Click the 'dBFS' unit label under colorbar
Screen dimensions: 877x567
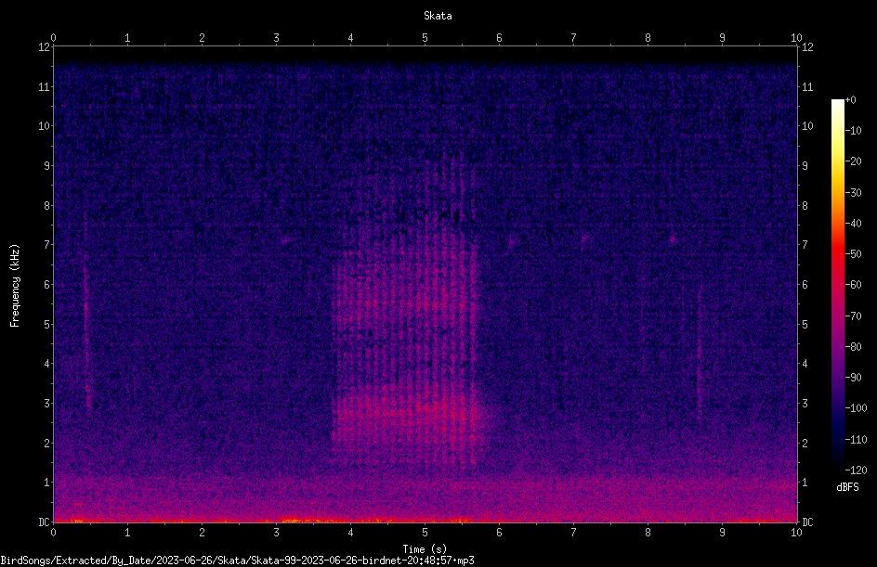tap(847, 487)
